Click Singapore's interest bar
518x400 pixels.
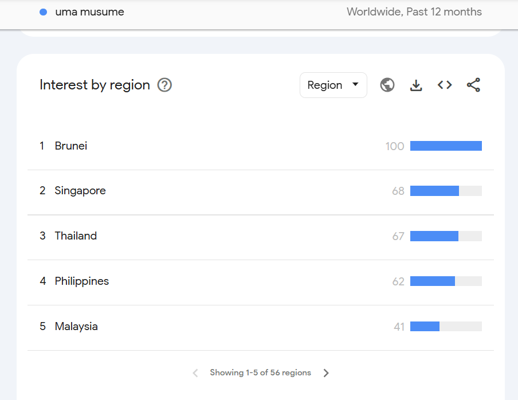coord(446,191)
